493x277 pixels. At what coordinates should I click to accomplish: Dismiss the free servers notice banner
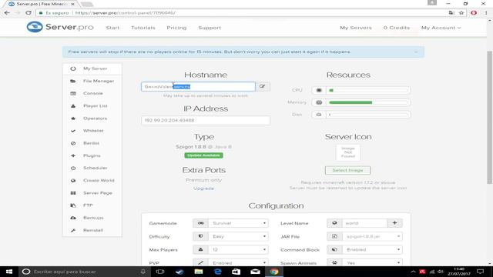coord(416,52)
